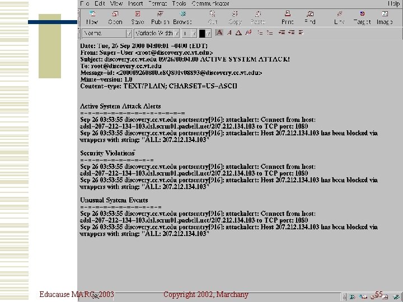Open the black font color picker

point(205,34)
